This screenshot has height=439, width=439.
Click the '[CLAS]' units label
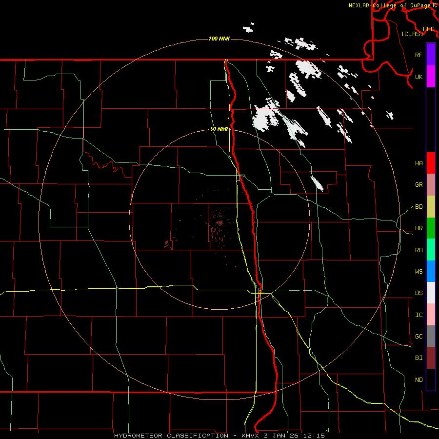click(x=412, y=34)
